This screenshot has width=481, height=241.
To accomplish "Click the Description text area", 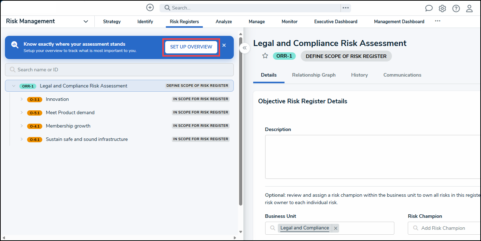I will [x=373, y=157].
